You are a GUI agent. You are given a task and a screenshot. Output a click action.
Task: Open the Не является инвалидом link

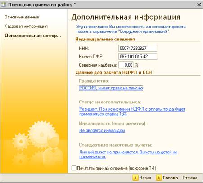(102, 130)
